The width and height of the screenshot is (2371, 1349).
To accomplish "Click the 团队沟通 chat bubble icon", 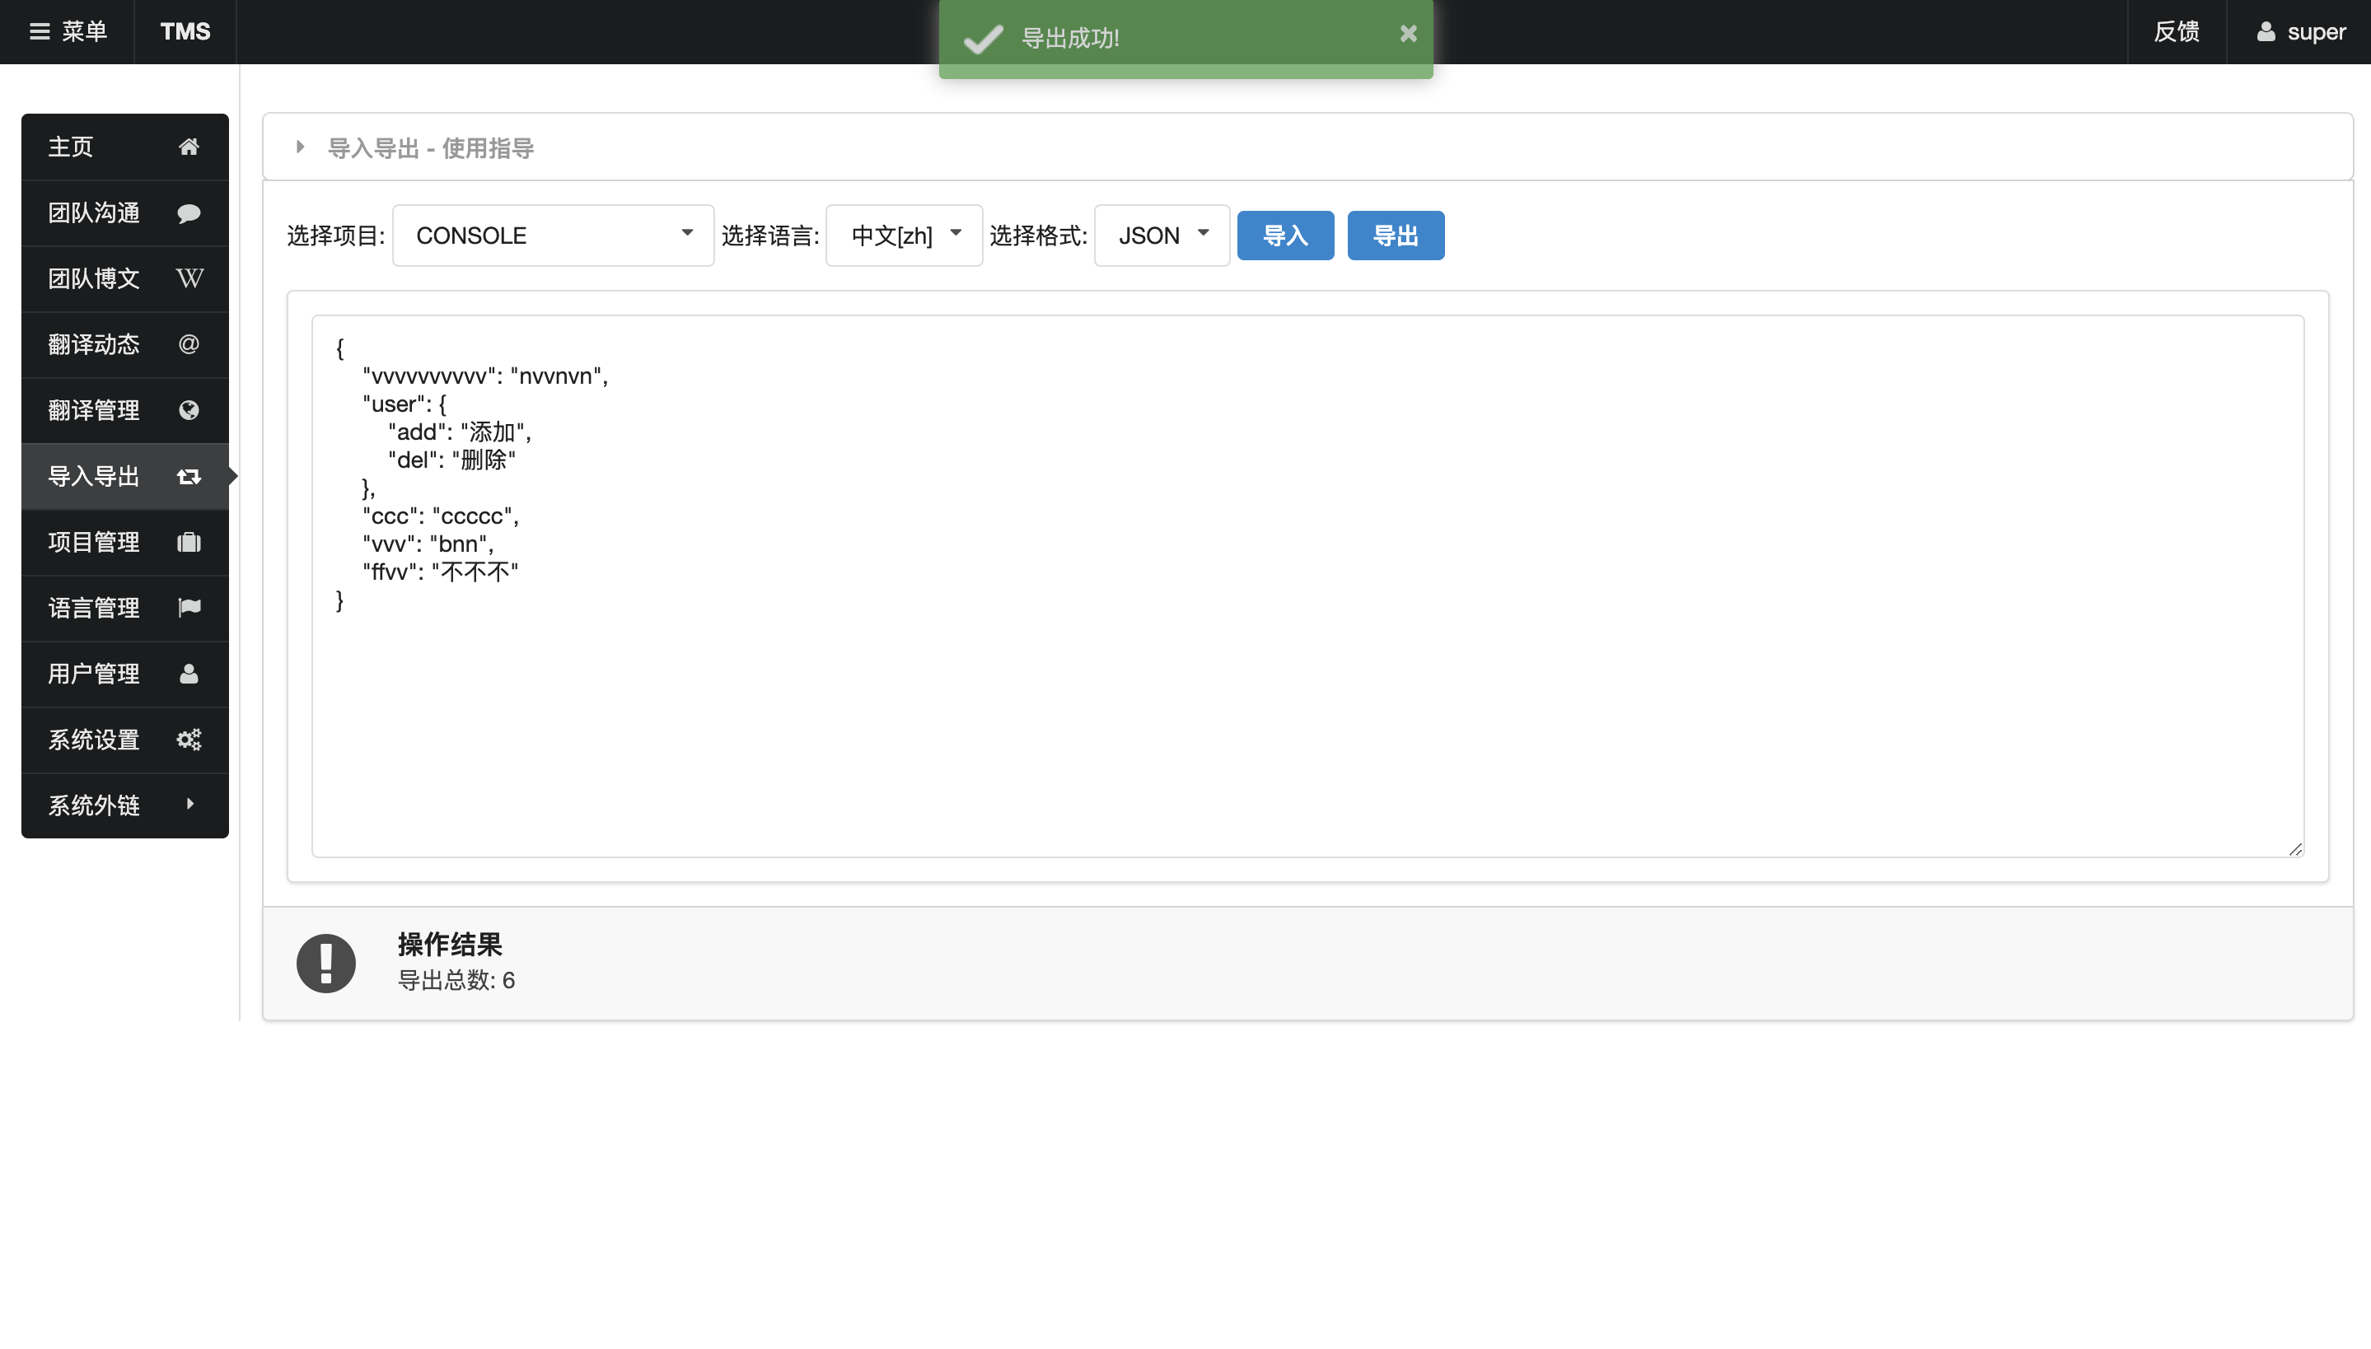I will pos(189,212).
